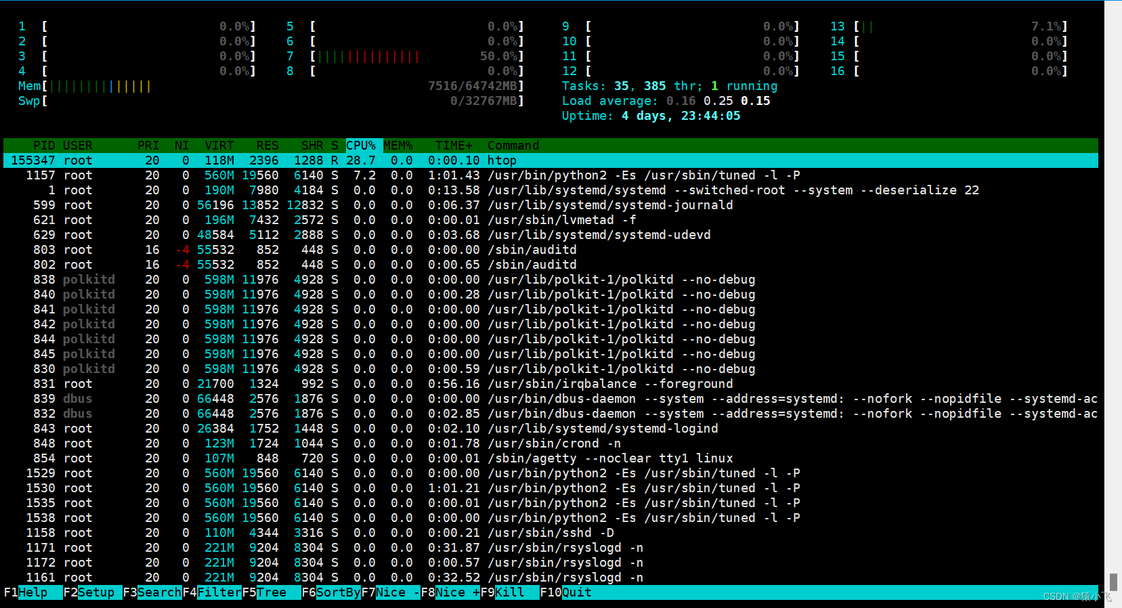
Task: Select the irqbalance process row
Action: 551,384
